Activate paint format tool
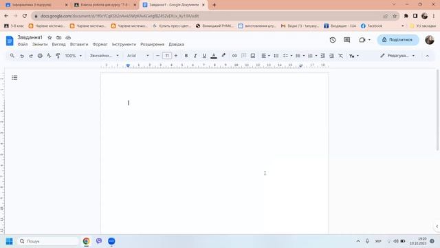The image size is (440, 248). 58,56
